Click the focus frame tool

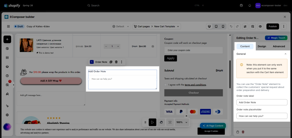point(170,122)
